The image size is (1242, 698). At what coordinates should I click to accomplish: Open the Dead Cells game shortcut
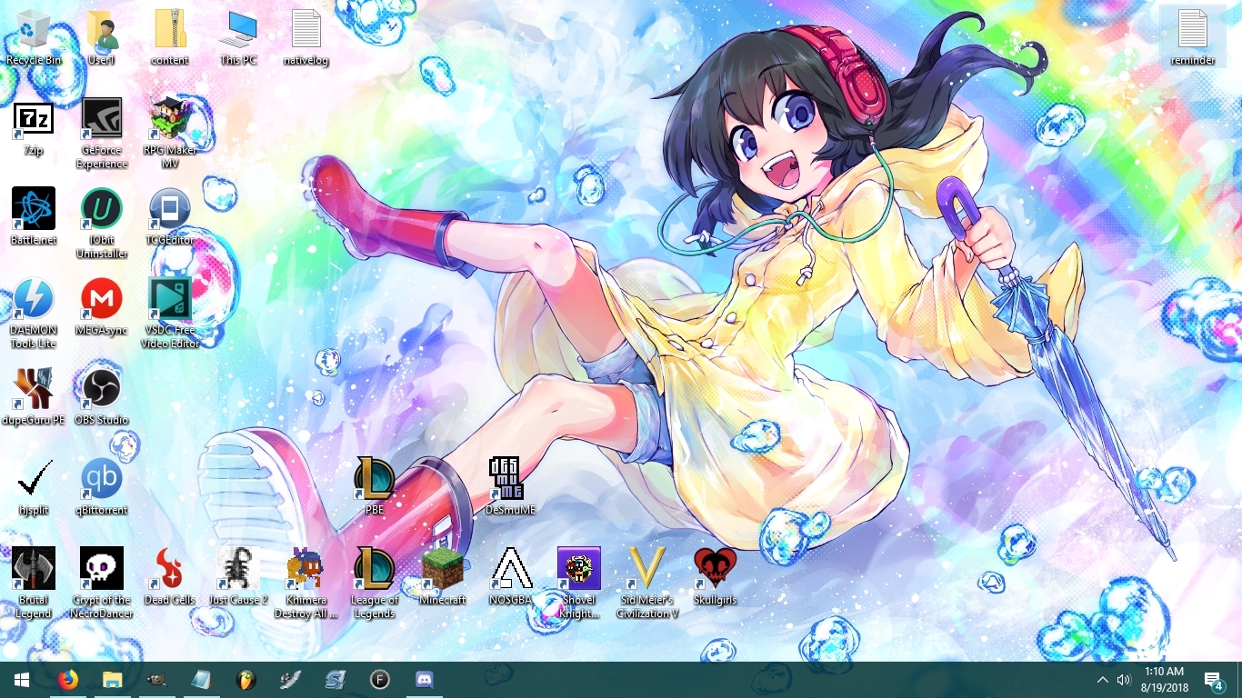tap(170, 576)
